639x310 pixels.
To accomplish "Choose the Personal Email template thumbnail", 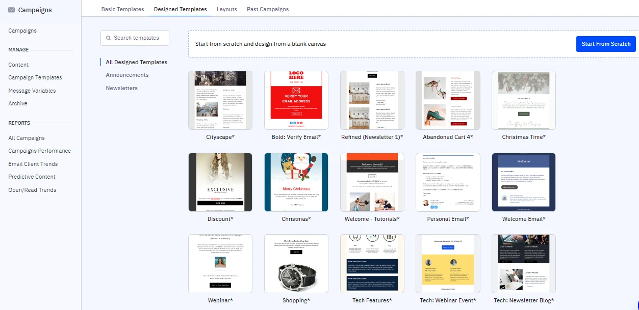I will (x=448, y=182).
